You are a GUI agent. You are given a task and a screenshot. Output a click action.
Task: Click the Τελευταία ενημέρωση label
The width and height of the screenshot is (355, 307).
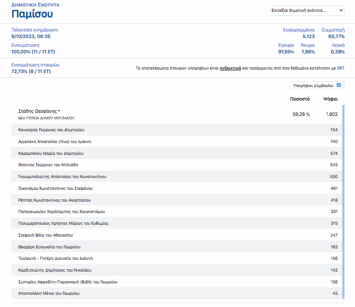pyautogui.click(x=35, y=30)
